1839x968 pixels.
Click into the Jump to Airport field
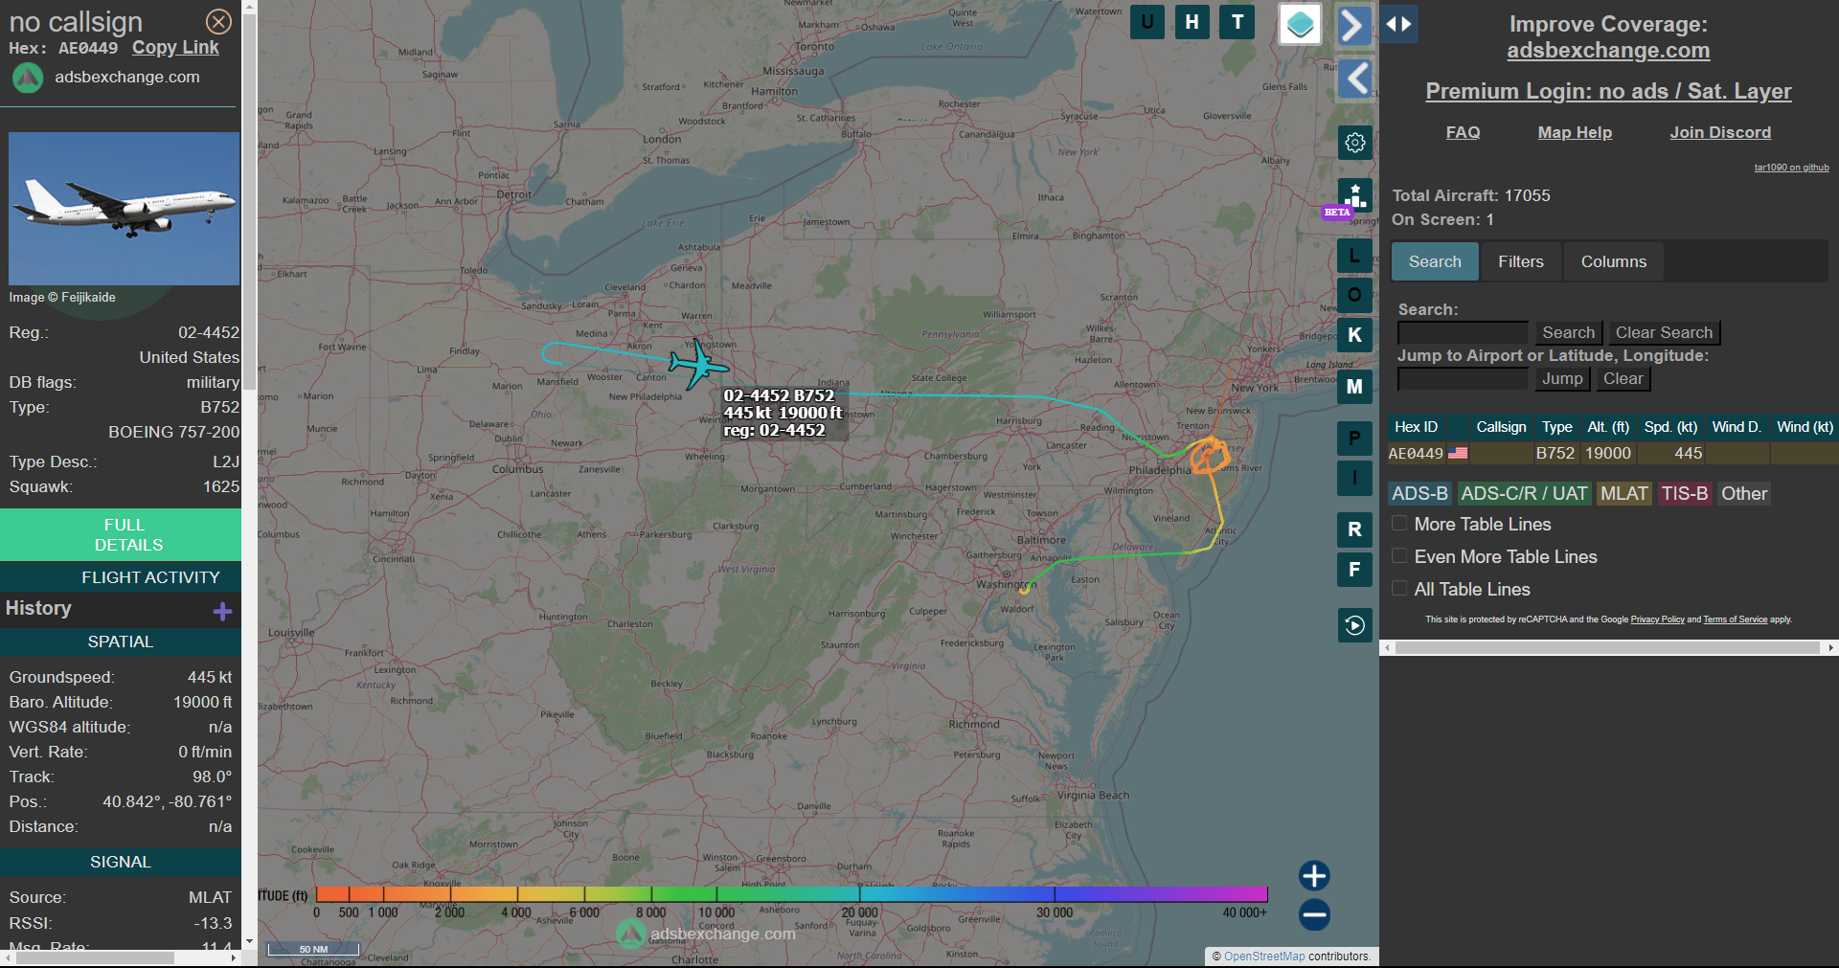(x=1463, y=378)
